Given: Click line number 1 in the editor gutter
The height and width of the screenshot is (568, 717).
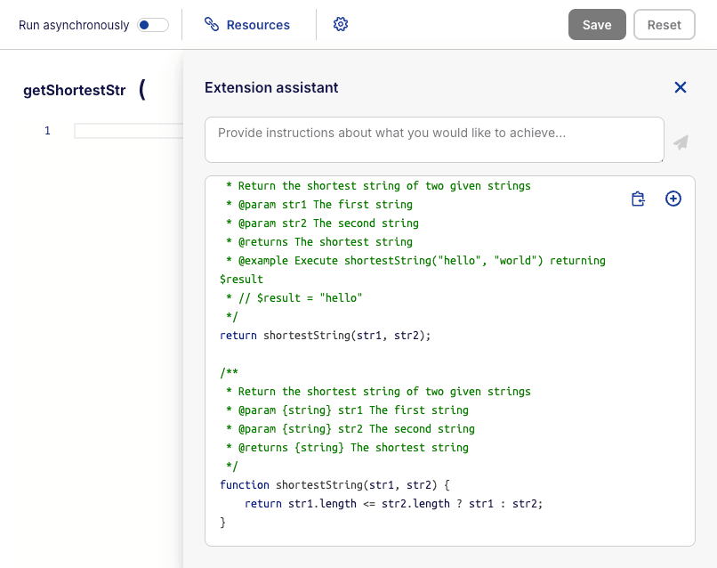Looking at the screenshot, I should coord(47,131).
